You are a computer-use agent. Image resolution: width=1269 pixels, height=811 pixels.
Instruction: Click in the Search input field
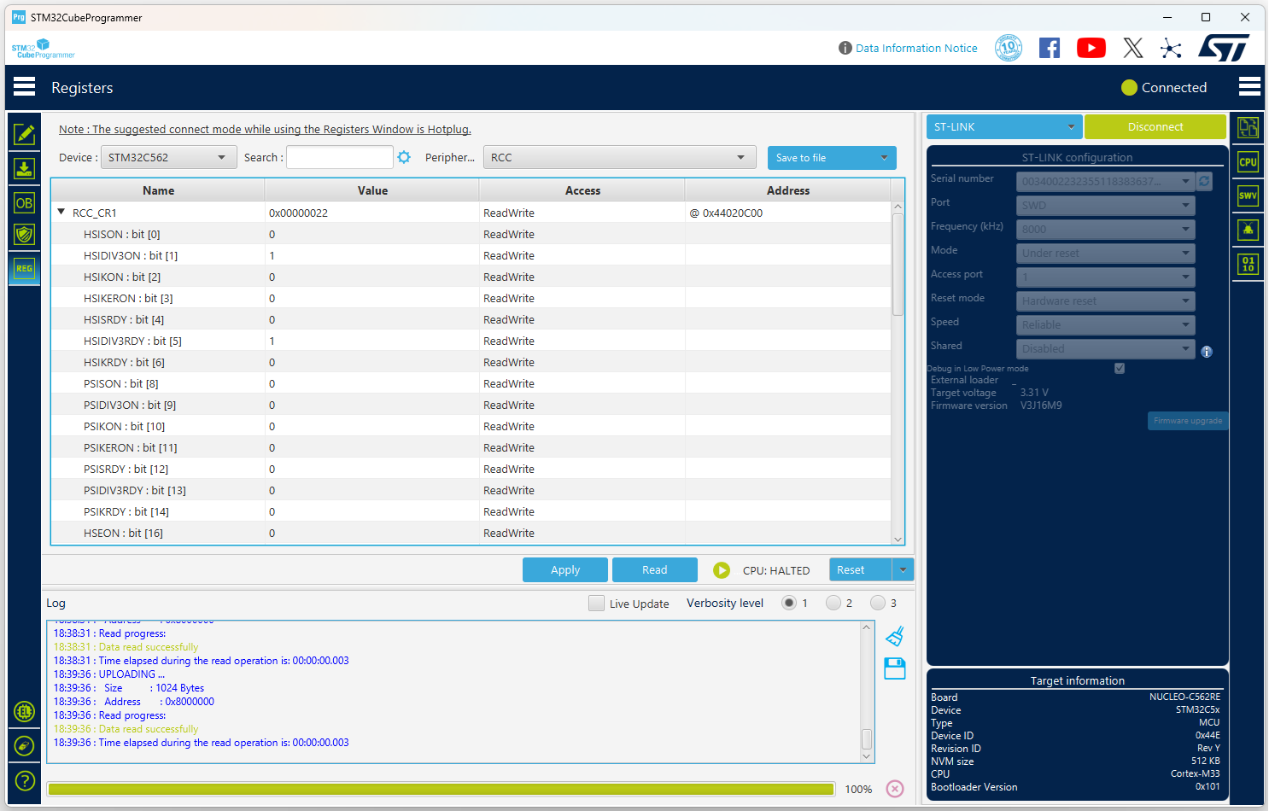[339, 157]
